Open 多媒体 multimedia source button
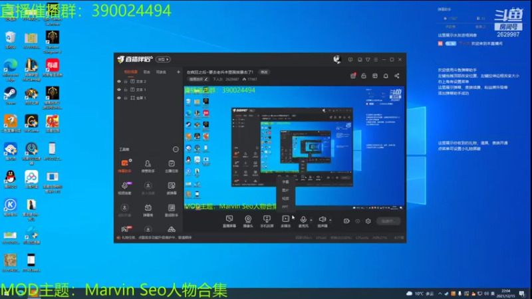This screenshot has height=299, width=532. 286,221
